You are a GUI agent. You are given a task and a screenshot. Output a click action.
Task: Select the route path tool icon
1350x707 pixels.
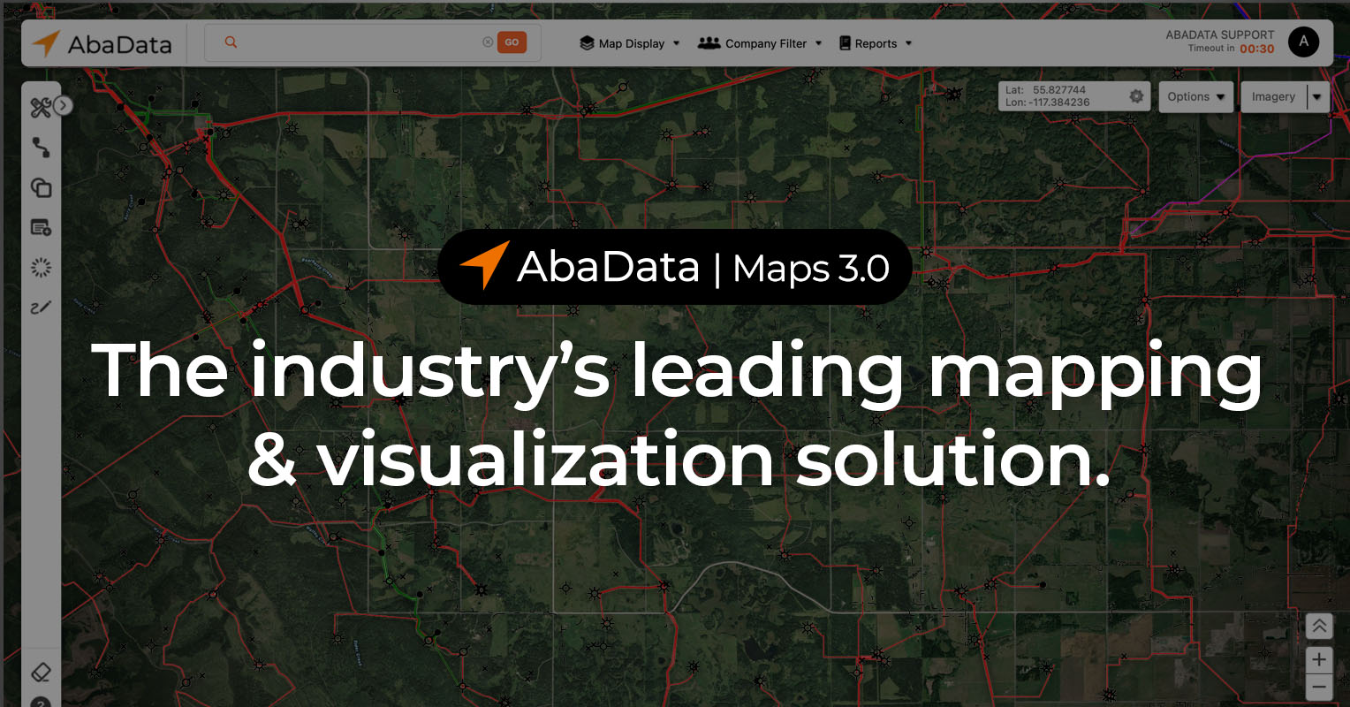[x=41, y=148]
